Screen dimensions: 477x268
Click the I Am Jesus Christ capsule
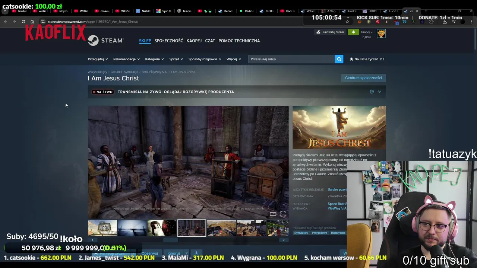pyautogui.click(x=339, y=128)
